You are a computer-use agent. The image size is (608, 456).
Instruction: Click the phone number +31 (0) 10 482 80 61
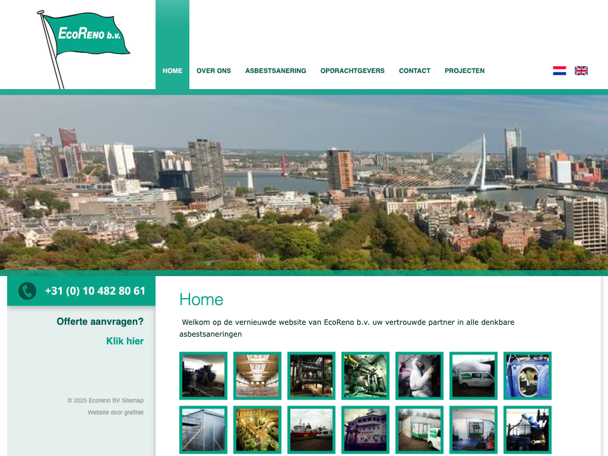click(95, 291)
